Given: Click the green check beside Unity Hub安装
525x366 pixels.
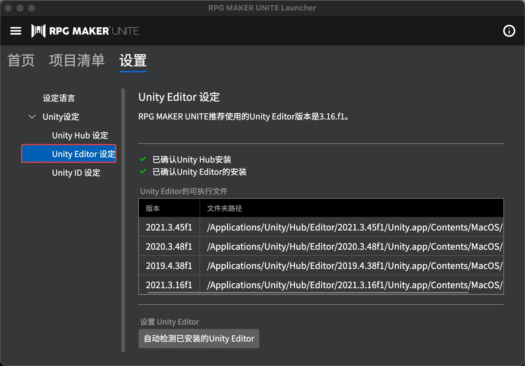Looking at the screenshot, I should pyautogui.click(x=143, y=159).
